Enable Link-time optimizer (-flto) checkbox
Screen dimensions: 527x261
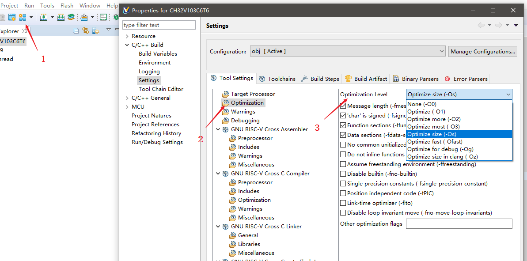coord(343,203)
